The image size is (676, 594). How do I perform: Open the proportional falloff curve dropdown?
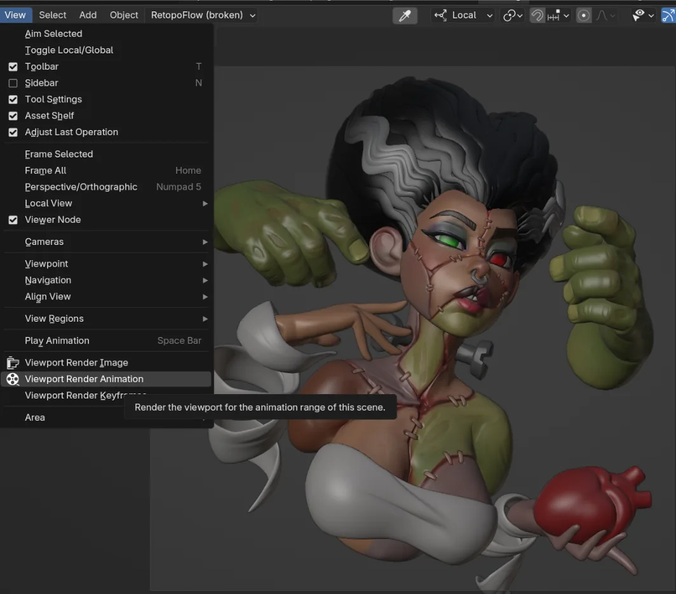605,16
